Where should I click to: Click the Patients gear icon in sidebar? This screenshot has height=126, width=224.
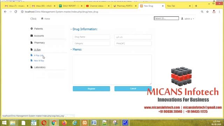point(31,29)
